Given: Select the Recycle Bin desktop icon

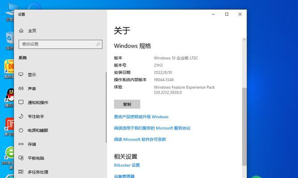Looking at the screenshot, I should point(9,40).
